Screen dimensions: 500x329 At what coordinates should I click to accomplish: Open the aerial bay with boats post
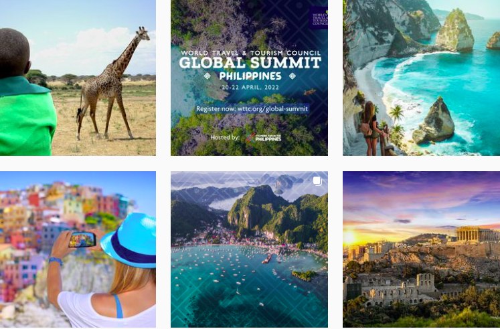(250, 249)
